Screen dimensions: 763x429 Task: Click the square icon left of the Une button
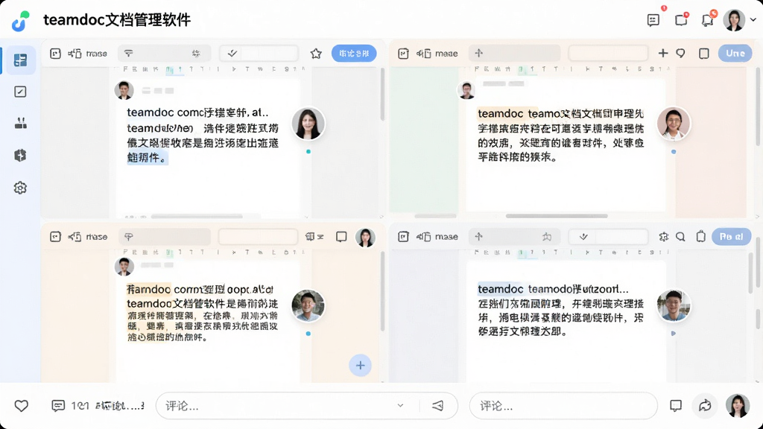[703, 53]
